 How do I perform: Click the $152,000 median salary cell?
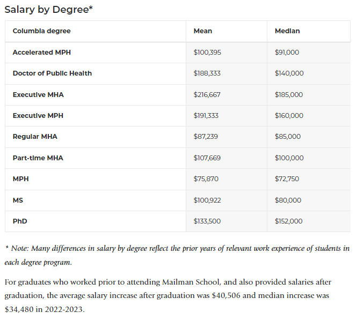click(x=288, y=221)
